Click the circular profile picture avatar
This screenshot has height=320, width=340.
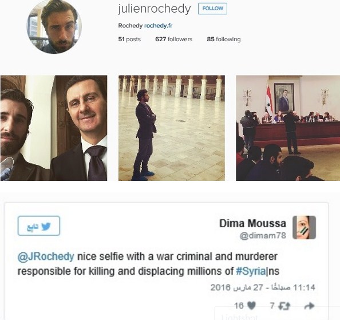(x=54, y=26)
